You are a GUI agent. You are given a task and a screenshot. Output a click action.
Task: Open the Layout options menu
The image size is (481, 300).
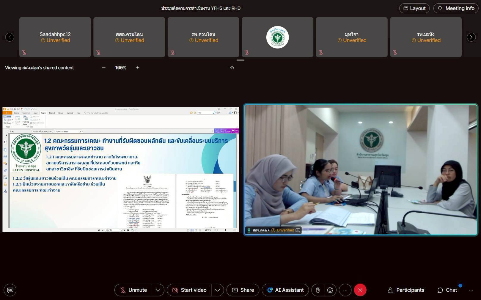[x=414, y=8]
